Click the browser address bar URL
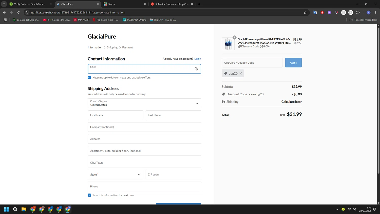This screenshot has height=214, width=380. coord(78,12)
